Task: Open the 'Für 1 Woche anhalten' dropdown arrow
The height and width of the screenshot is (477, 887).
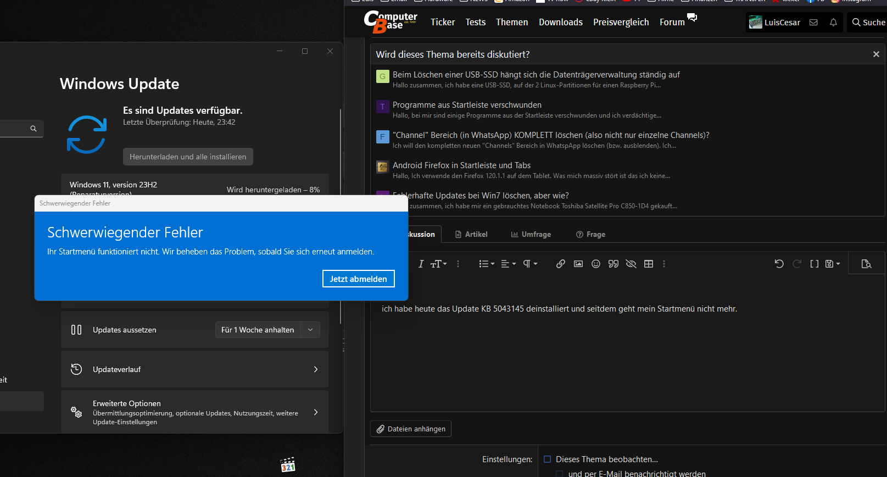Action: pos(310,330)
